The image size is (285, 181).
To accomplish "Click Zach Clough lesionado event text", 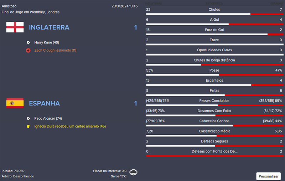I will [55, 51].
